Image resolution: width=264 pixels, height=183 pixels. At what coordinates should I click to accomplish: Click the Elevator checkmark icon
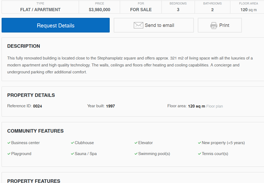pyautogui.click(x=136, y=143)
